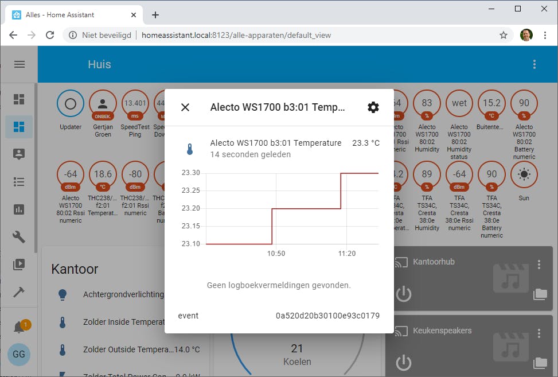Click the address bar URL
Viewport: 558px width, 377px height.
pyautogui.click(x=236, y=35)
